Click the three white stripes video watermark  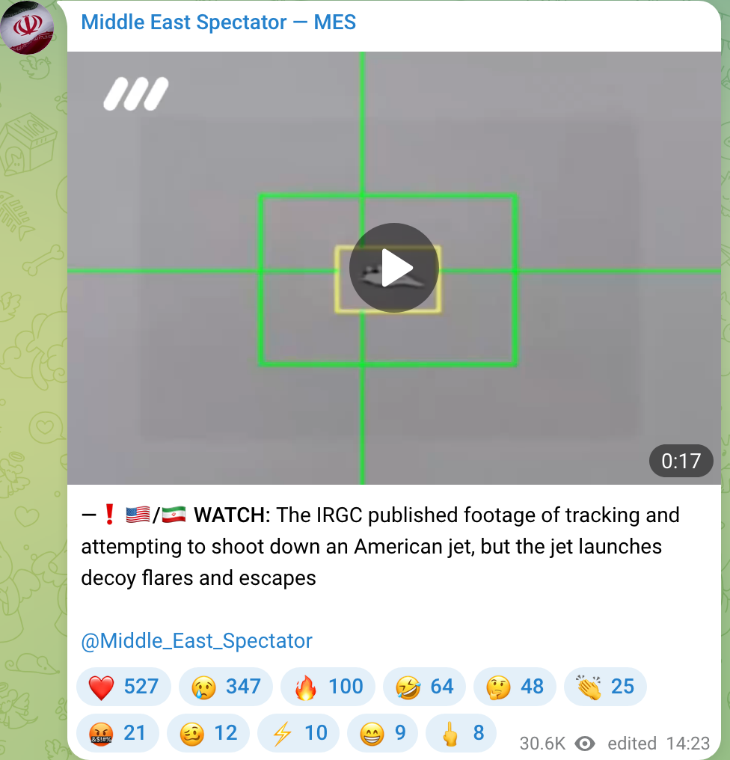pos(135,94)
